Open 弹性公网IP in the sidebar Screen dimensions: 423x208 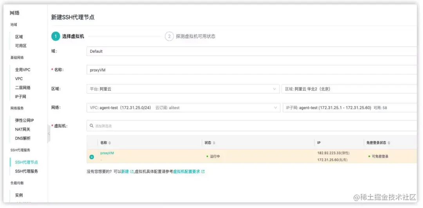pos(24,120)
